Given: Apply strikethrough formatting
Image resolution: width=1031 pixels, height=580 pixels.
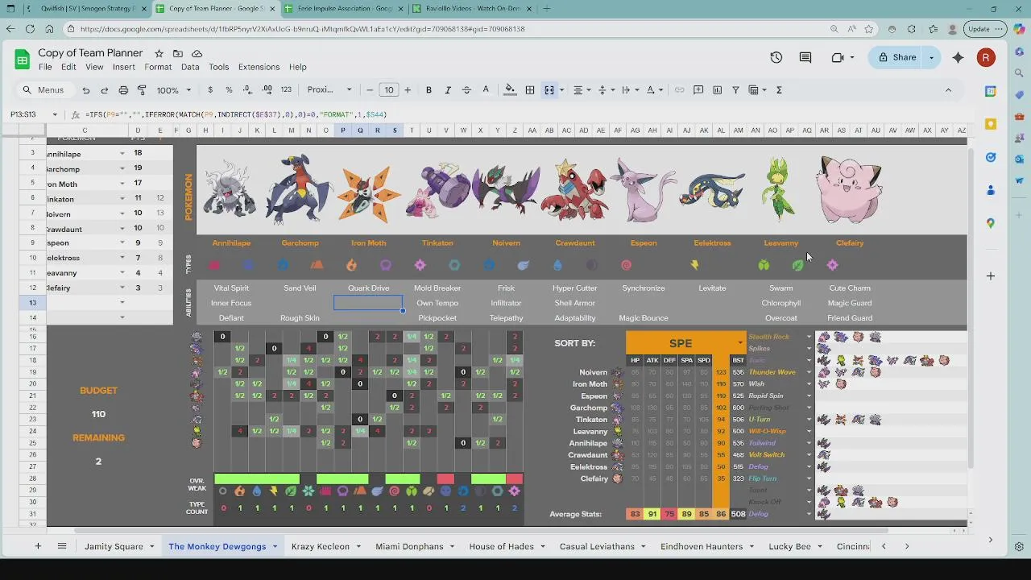Looking at the screenshot, I should tap(466, 90).
